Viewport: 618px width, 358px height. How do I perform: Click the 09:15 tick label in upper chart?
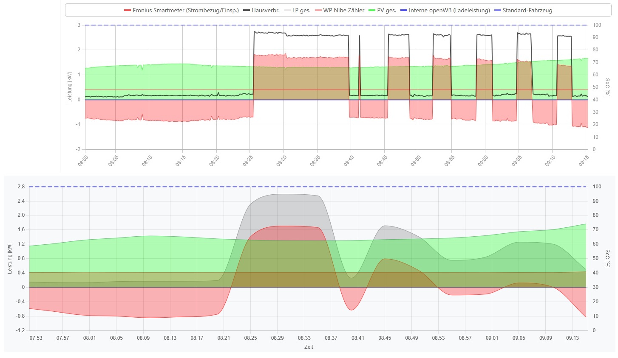[x=584, y=161]
